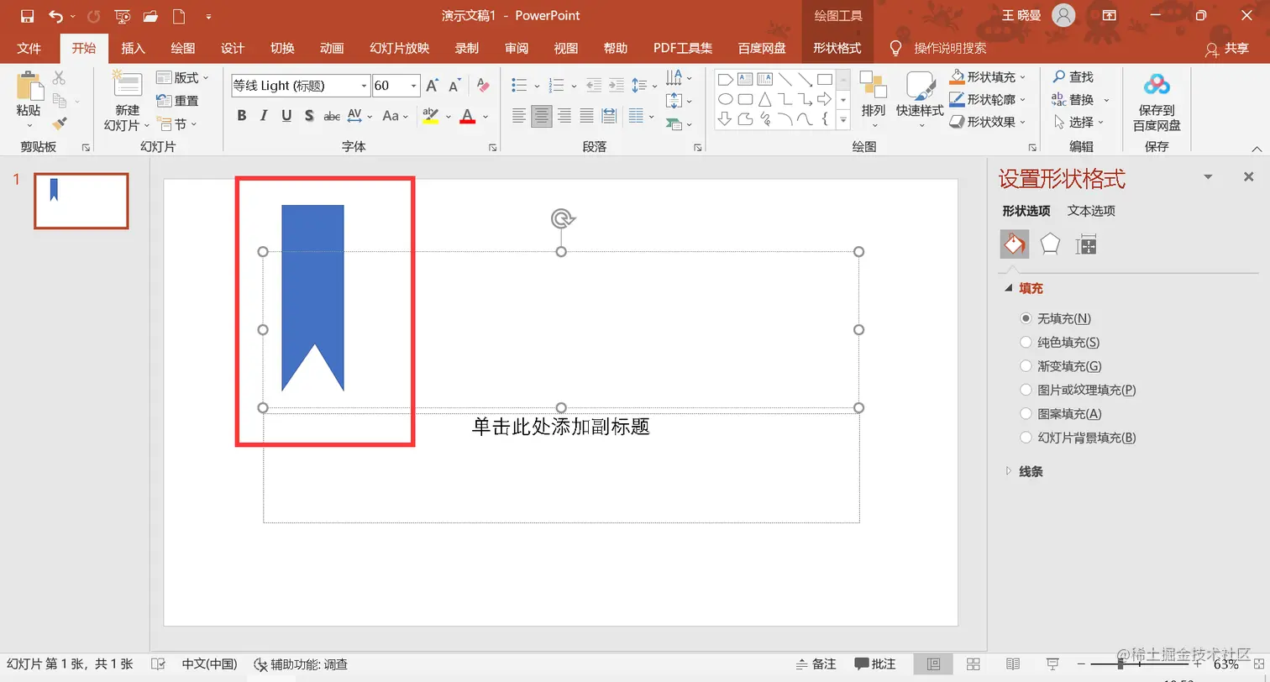
Task: Click the 粘贴 (Paste) button
Action: (28, 101)
